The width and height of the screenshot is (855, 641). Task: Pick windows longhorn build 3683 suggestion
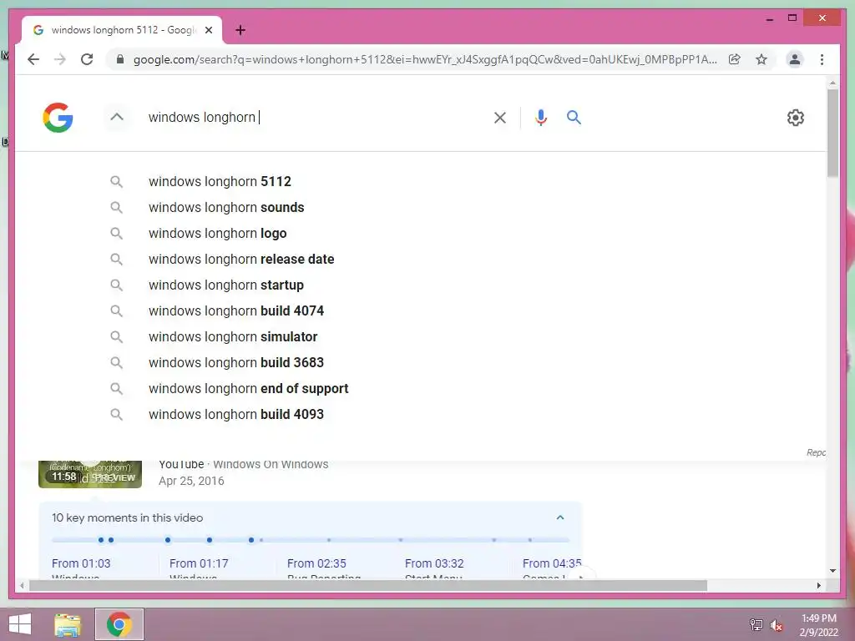(x=236, y=362)
